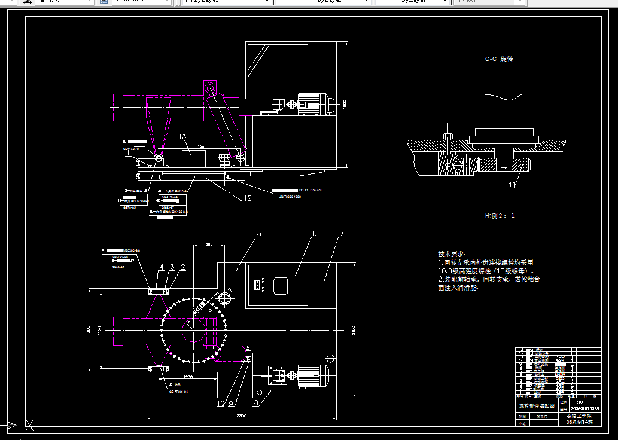The width and height of the screenshot is (618, 440).
Task: Select the 3300 overall width dimension
Action: pyautogui.click(x=242, y=415)
